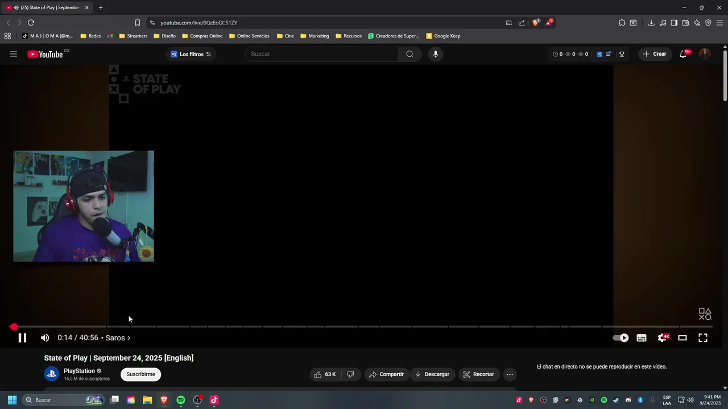The height and width of the screenshot is (409, 728).
Task: Click the Compartir share button
Action: (386, 374)
